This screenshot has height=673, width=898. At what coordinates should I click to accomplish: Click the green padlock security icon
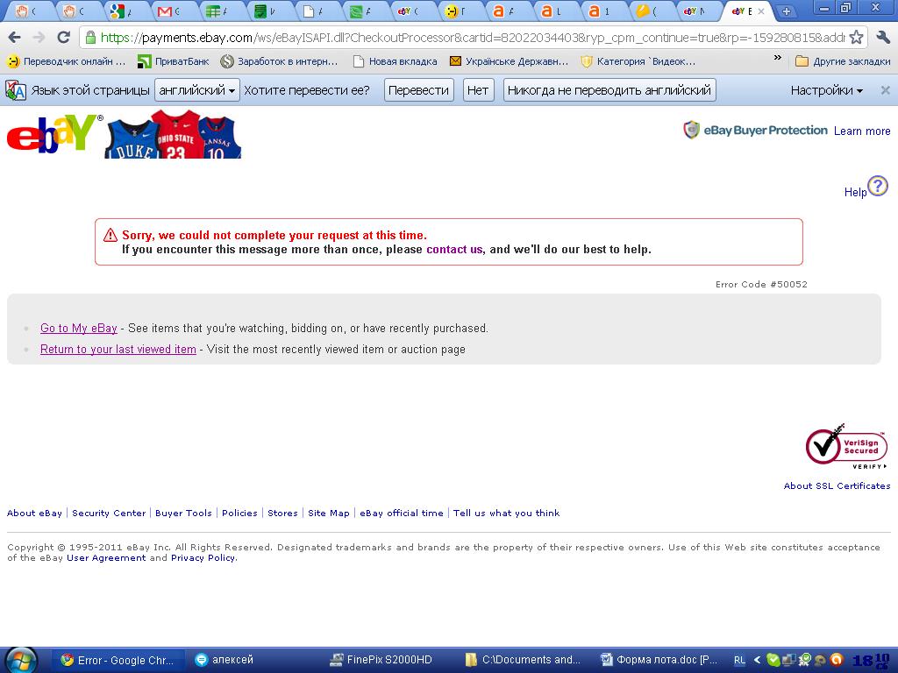[90, 38]
